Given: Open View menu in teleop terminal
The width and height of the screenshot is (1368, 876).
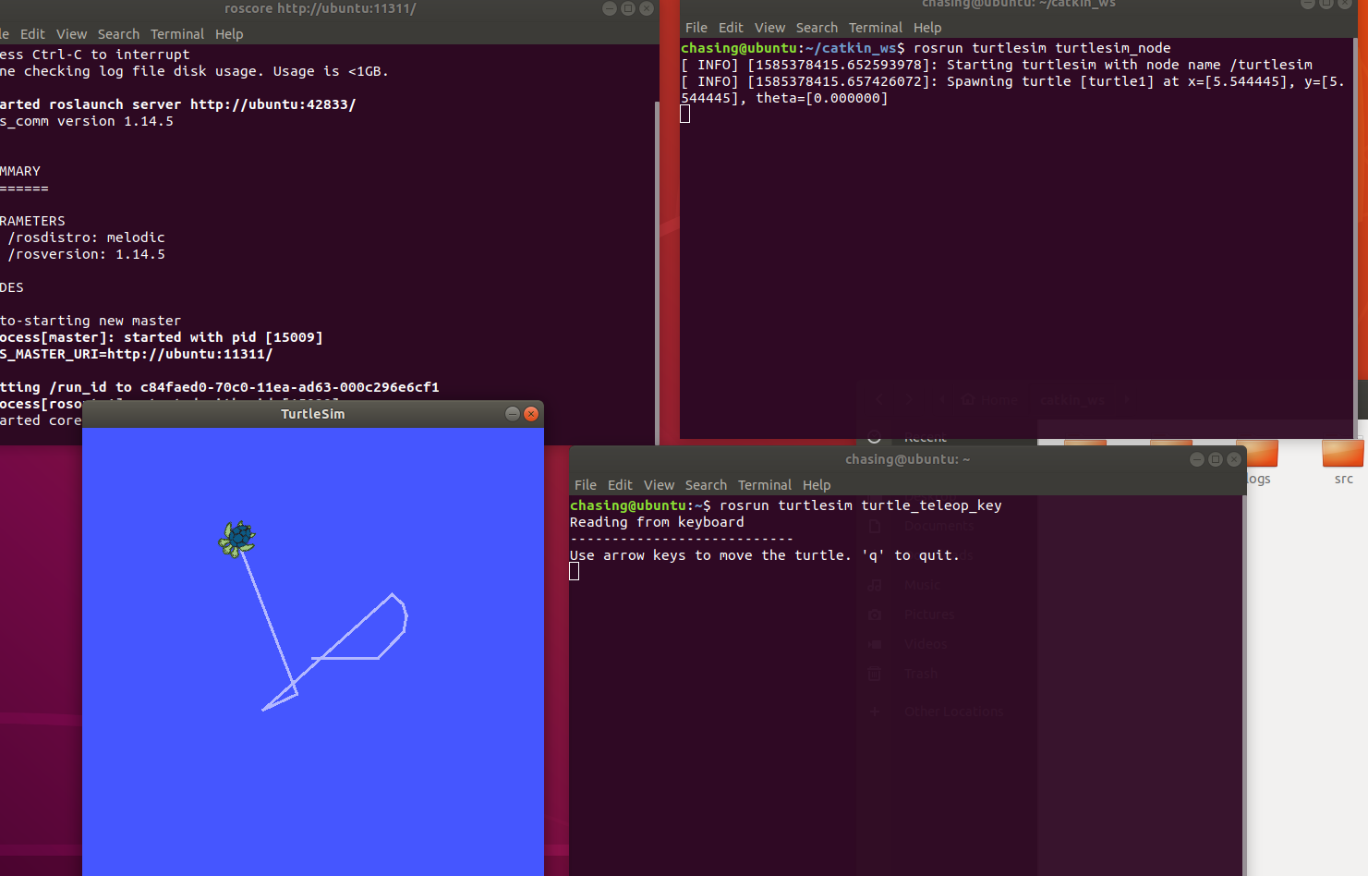Looking at the screenshot, I should coord(659,485).
